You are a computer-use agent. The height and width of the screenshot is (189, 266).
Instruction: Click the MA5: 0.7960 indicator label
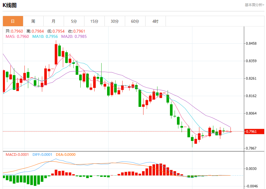coord(17,36)
